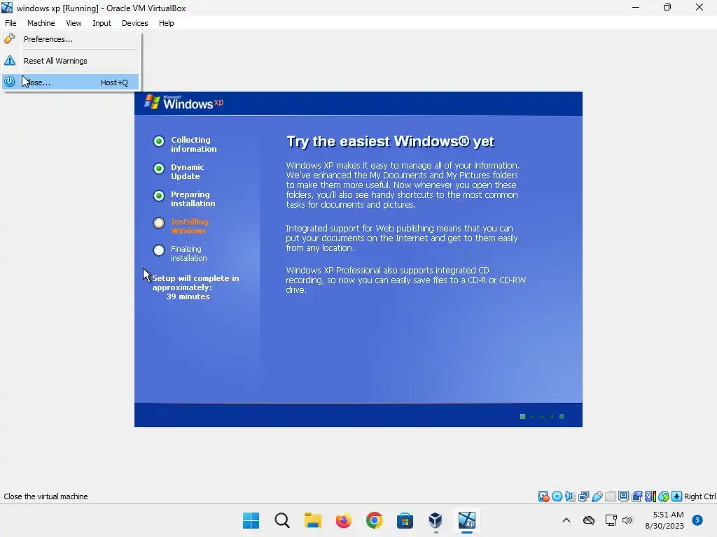Click the setup progress dots indicator
This screenshot has width=717, height=537.
(543, 416)
